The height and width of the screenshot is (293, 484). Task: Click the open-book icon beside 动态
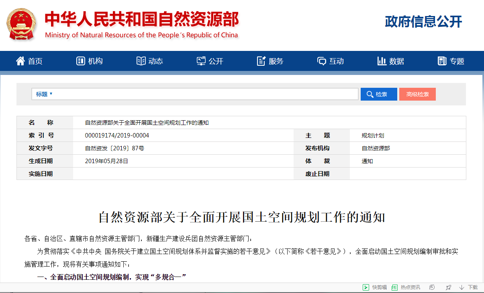(x=141, y=61)
